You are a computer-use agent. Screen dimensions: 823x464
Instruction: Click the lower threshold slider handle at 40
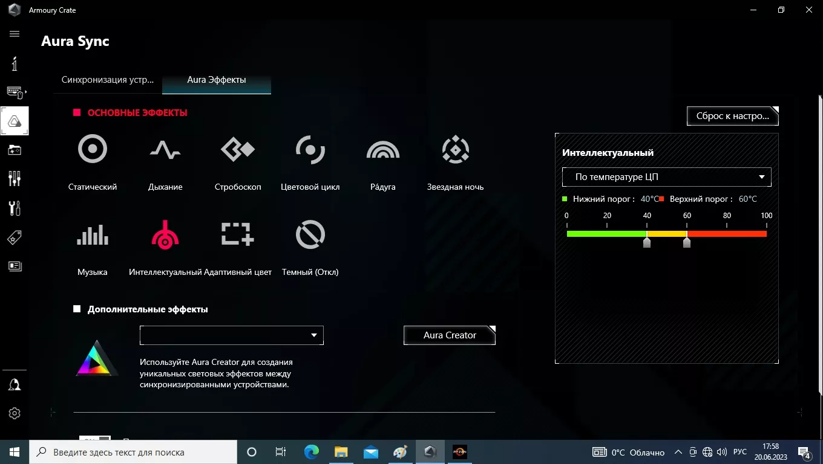(647, 242)
